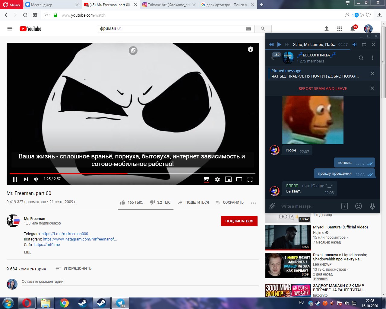Image resolution: width=386 pixels, height=309 pixels.
Task: Toggle Telegram player volume
Action: 355,44
